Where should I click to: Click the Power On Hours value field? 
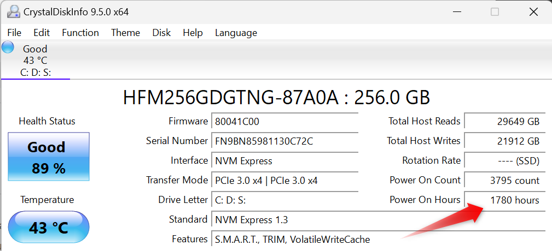504,200
